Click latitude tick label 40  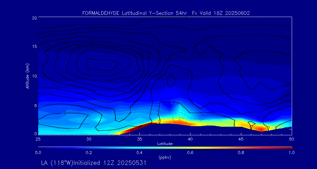190,139
